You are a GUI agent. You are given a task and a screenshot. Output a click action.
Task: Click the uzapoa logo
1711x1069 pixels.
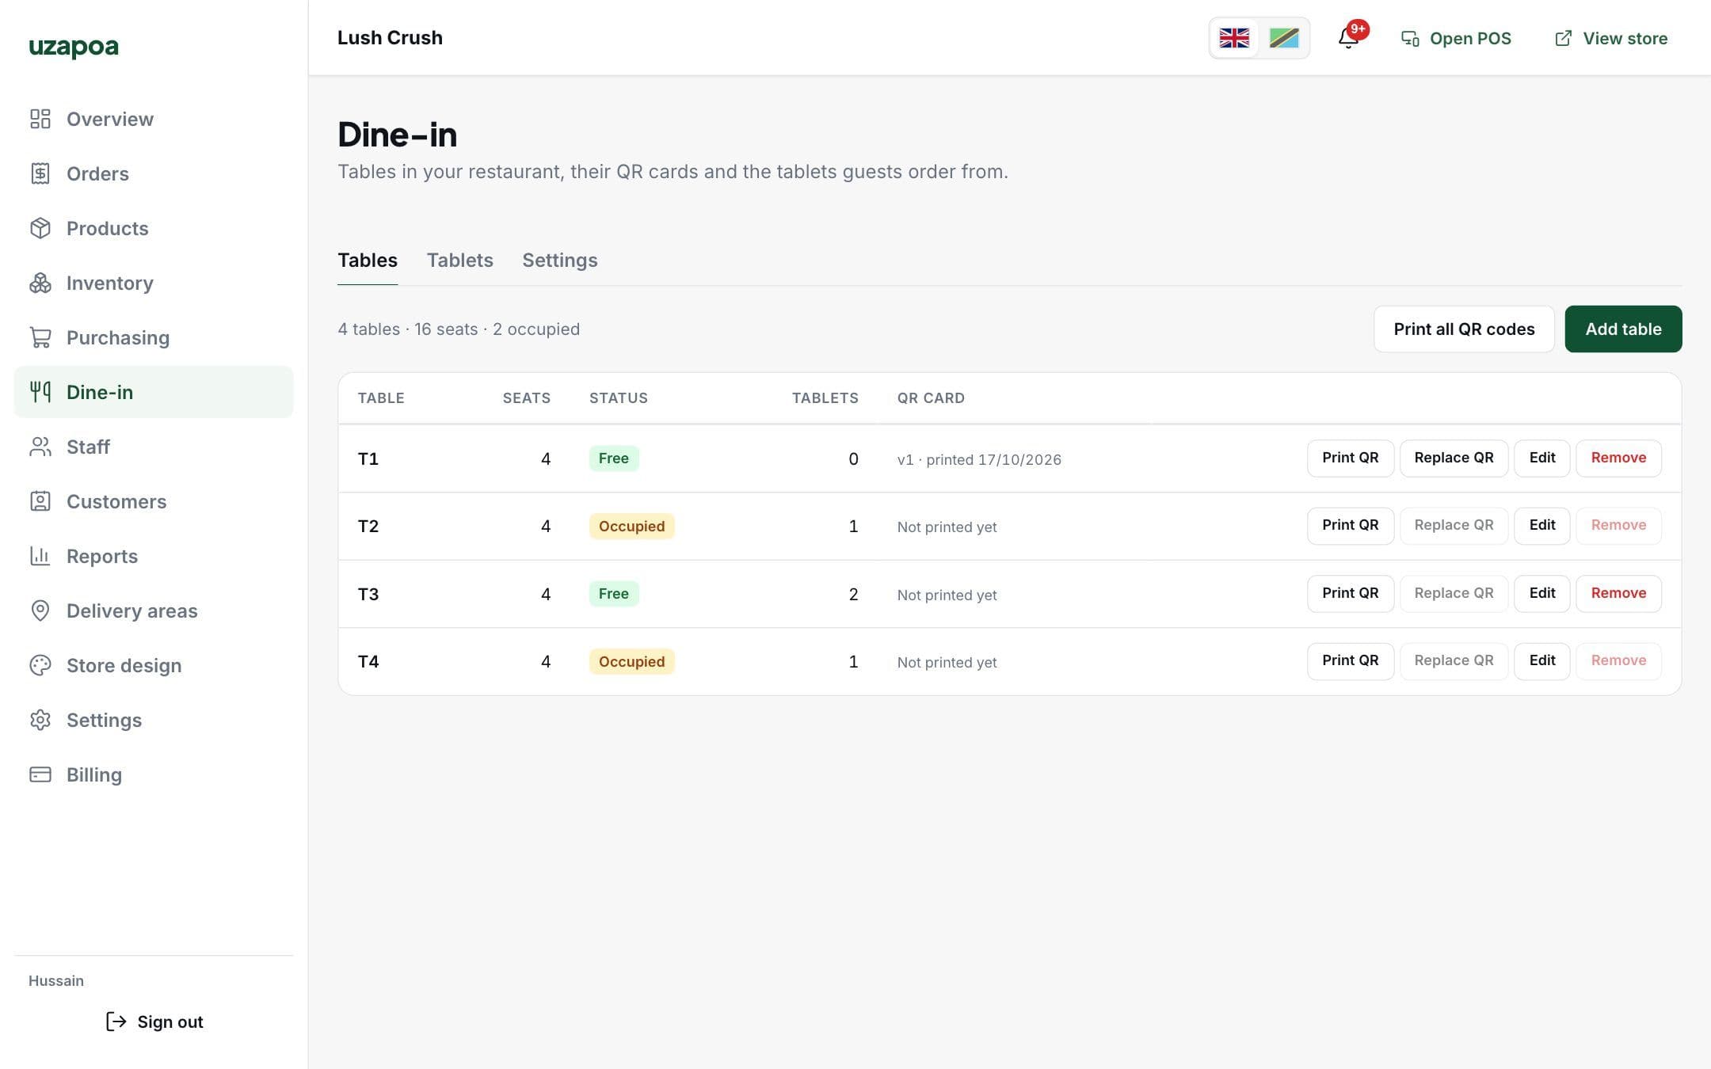(x=74, y=47)
